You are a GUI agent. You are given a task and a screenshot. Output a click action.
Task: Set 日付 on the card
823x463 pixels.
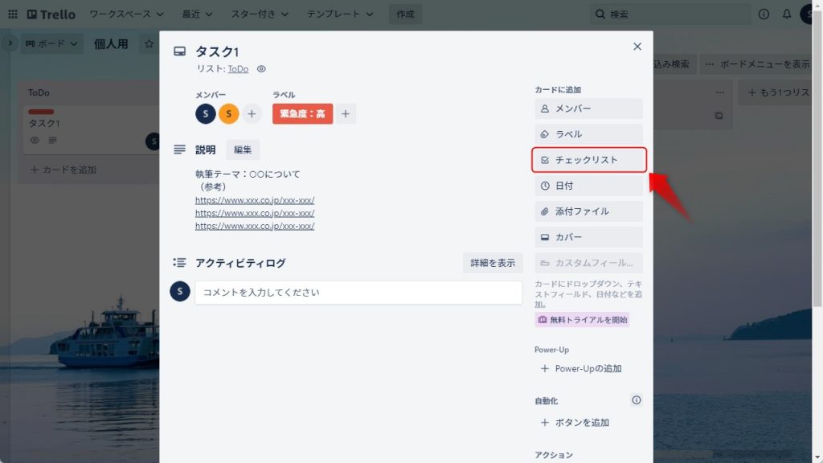(588, 186)
